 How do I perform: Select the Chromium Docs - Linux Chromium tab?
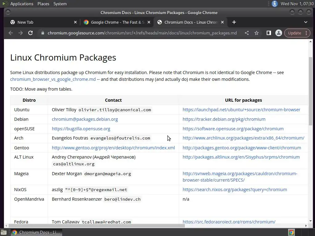coord(190,22)
